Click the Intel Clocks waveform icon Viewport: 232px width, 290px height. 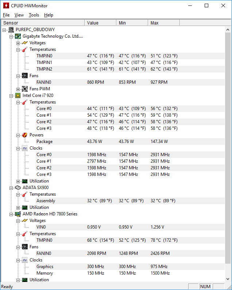click(x=25, y=148)
